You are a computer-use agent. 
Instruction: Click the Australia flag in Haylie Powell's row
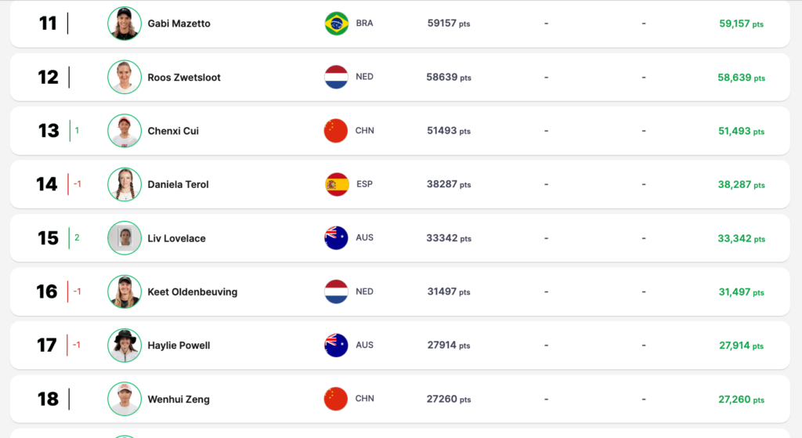336,345
